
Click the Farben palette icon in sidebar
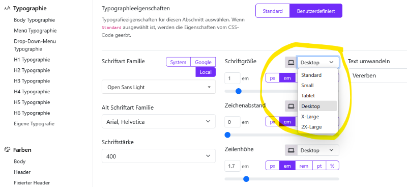[7, 149]
